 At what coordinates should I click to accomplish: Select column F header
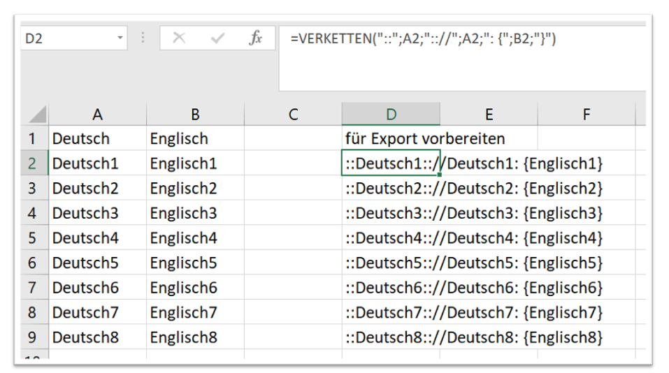coord(586,115)
